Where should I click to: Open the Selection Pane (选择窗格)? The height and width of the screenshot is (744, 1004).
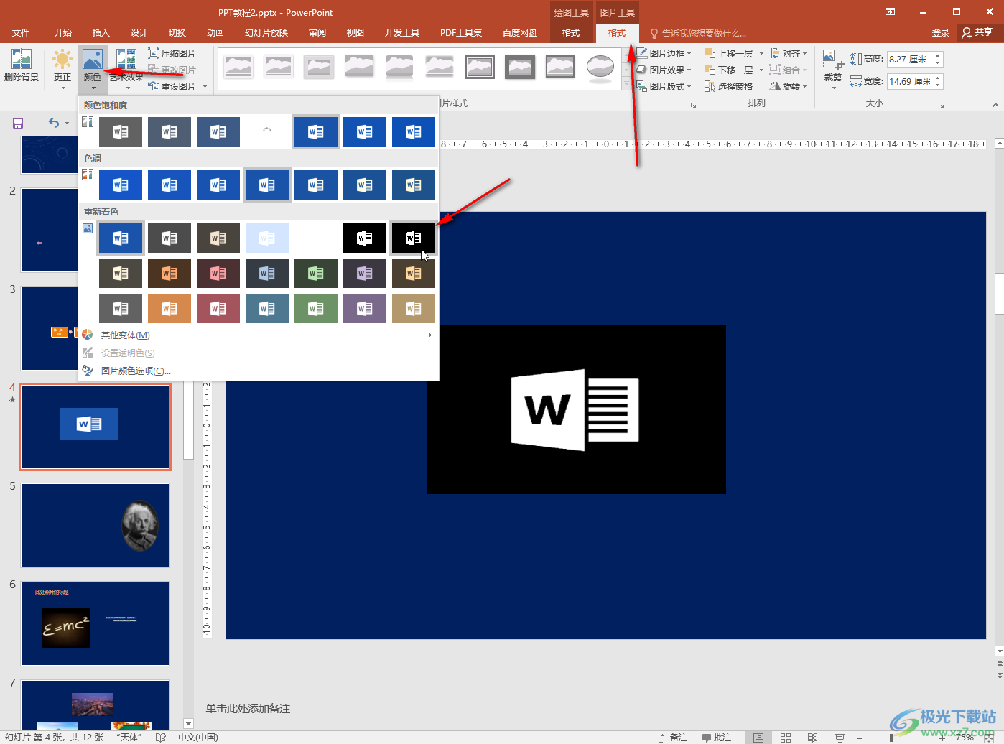click(729, 86)
